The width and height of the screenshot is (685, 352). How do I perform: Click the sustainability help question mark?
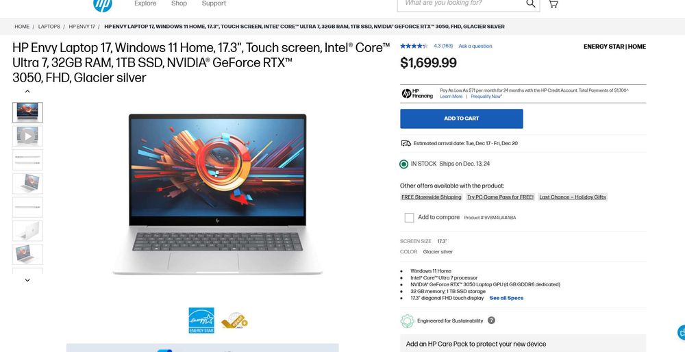(491, 320)
